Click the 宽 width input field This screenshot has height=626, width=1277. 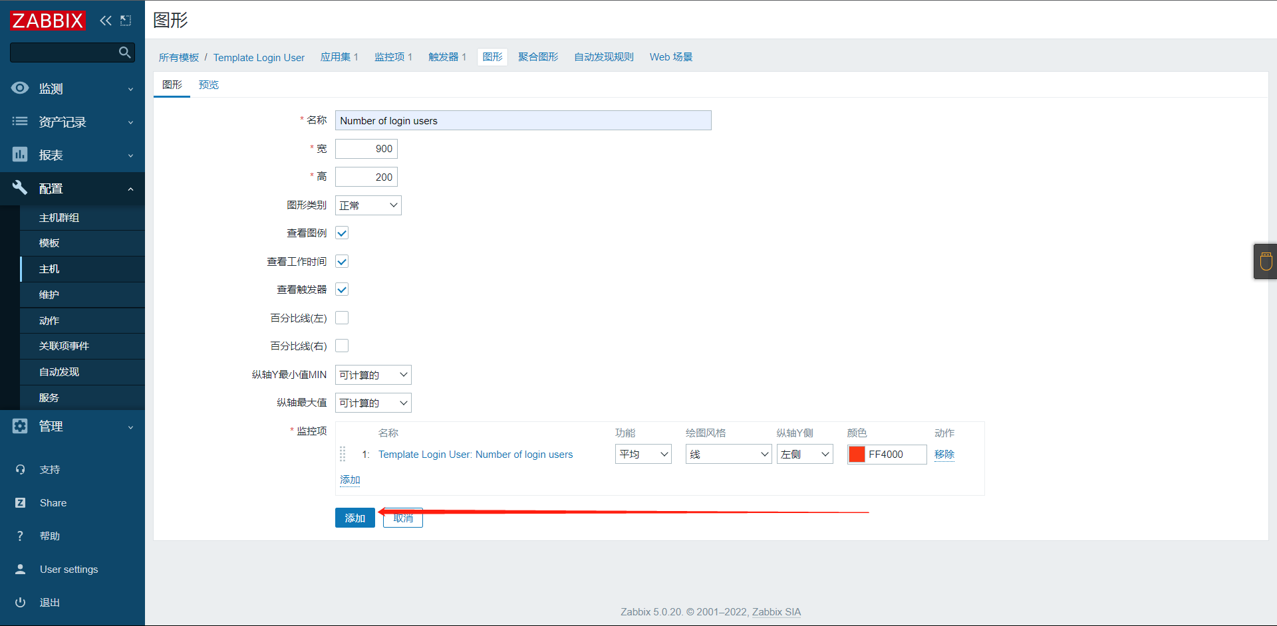coord(366,149)
